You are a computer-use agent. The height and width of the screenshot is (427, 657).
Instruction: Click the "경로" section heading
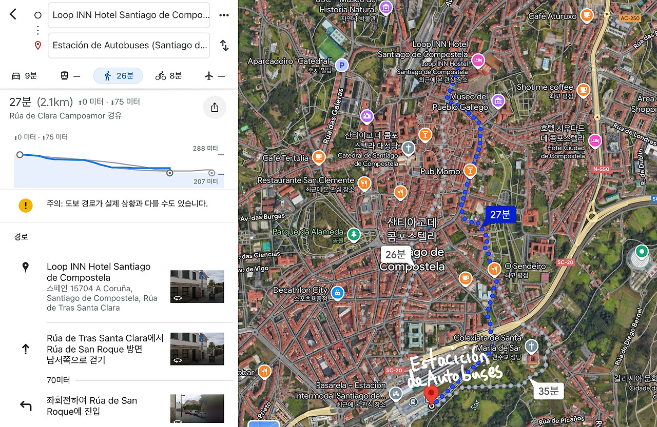21,237
